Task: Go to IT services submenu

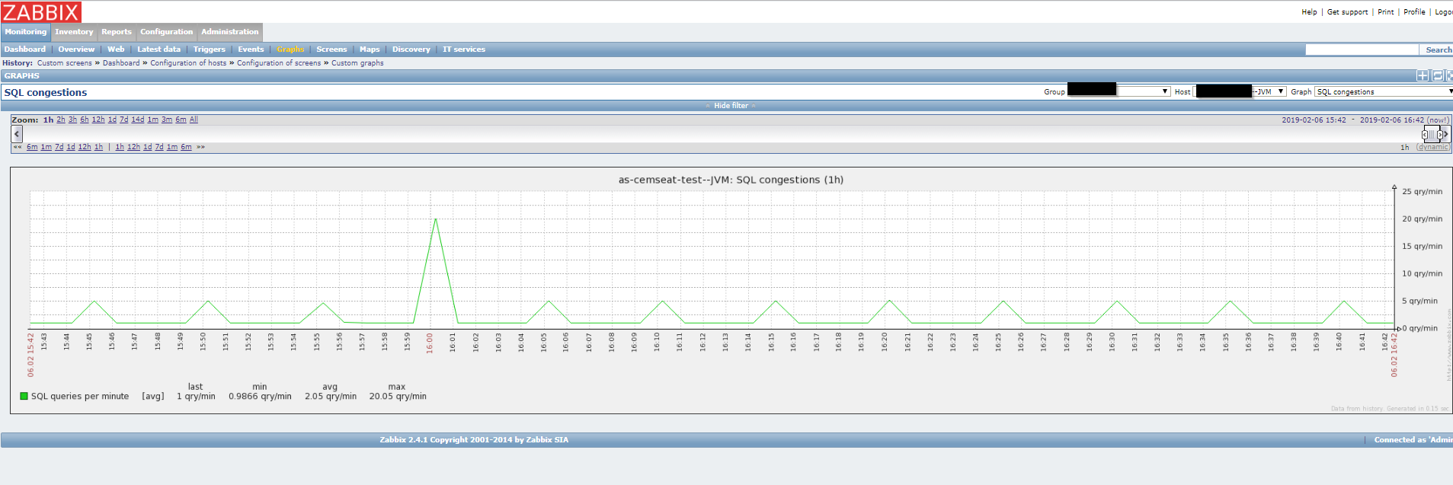Action: (x=464, y=49)
